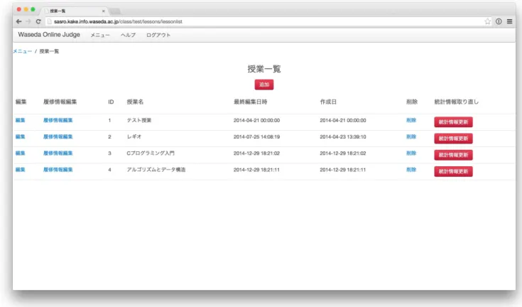Image resolution: width=522 pixels, height=307 pixels.
Task: Click 統計情報更新 button for レギオ
Action: pyautogui.click(x=453, y=139)
